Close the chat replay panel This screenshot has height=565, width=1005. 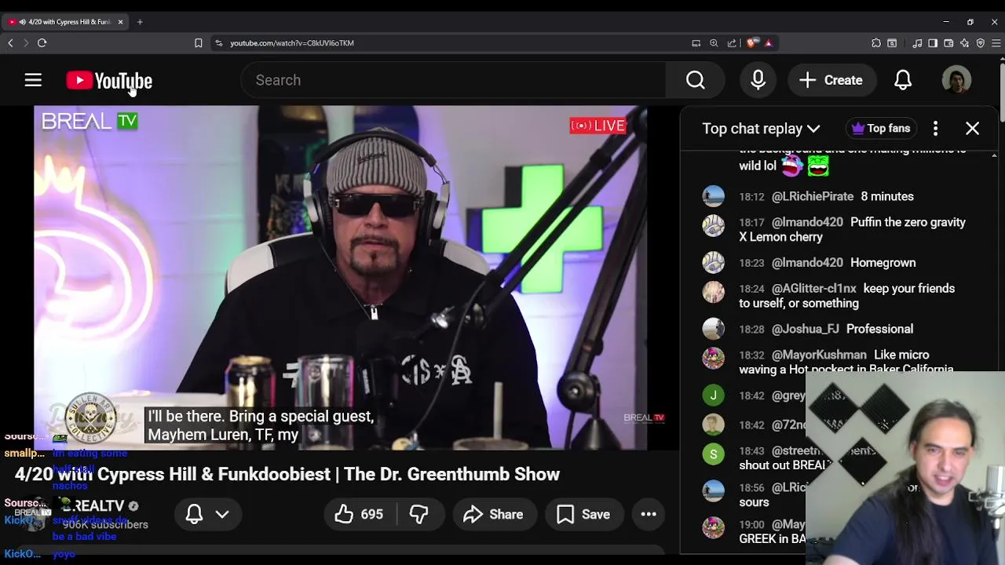[972, 129]
